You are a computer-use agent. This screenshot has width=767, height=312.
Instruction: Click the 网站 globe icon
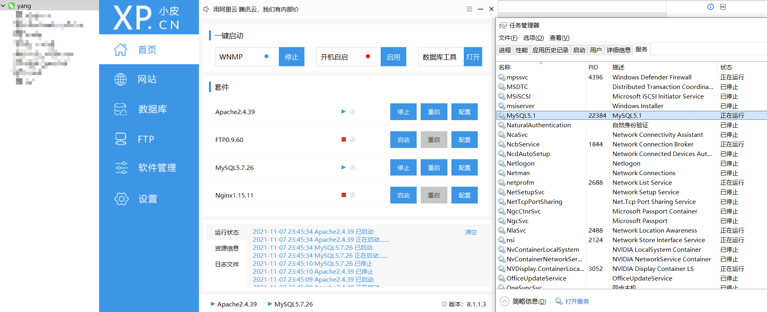click(x=120, y=79)
